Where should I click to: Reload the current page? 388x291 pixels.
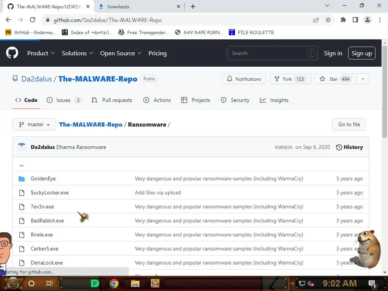point(33,20)
